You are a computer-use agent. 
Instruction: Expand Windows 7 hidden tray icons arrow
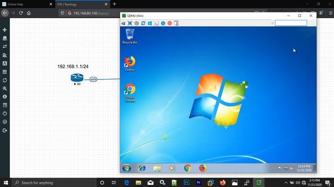(x=273, y=168)
